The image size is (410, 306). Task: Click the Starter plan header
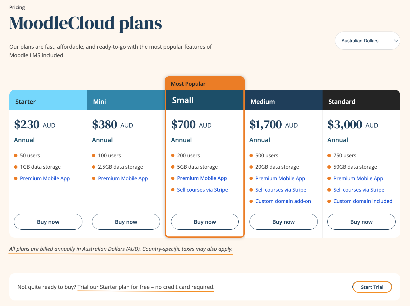click(x=25, y=102)
